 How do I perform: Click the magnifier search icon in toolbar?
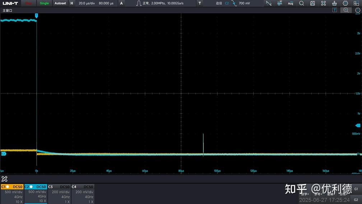tap(302, 3)
